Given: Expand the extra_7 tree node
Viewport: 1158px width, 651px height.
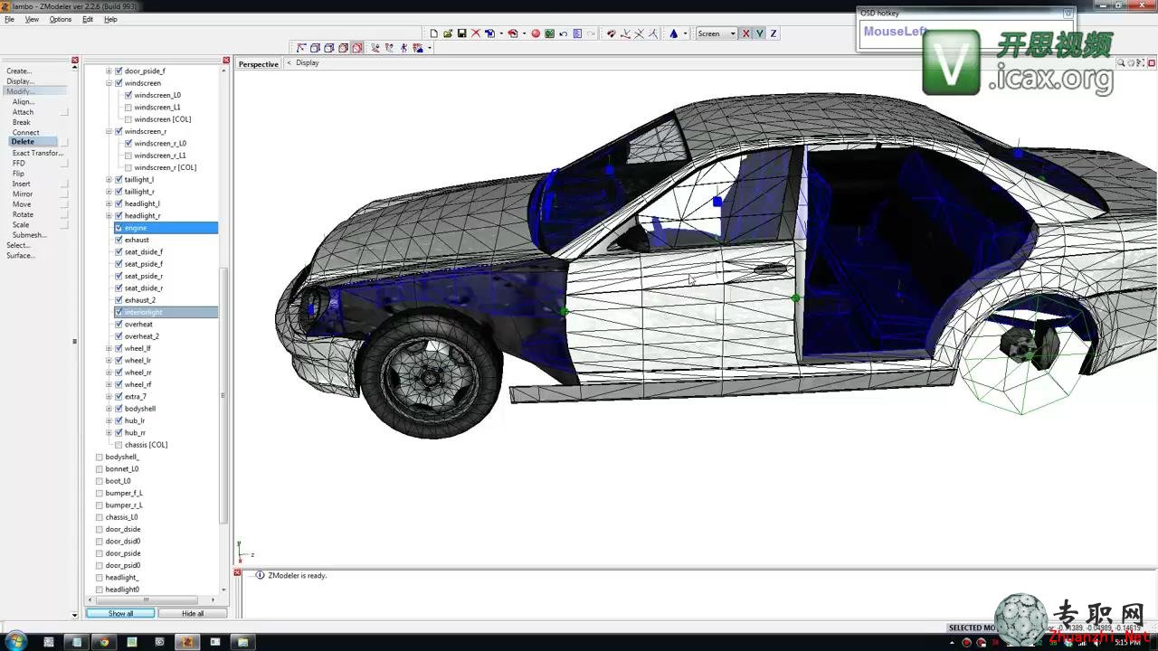Looking at the screenshot, I should coord(109,397).
